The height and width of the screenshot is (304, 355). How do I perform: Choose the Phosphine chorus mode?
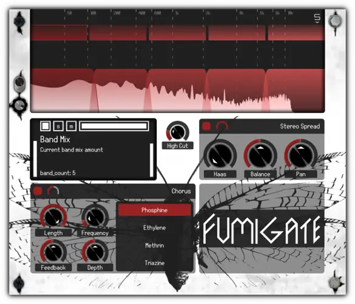click(x=155, y=210)
